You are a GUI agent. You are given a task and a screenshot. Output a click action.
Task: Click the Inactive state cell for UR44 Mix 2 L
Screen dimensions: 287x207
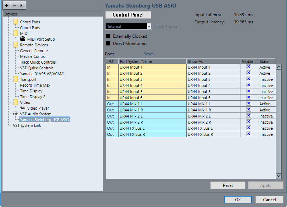coord(267,116)
